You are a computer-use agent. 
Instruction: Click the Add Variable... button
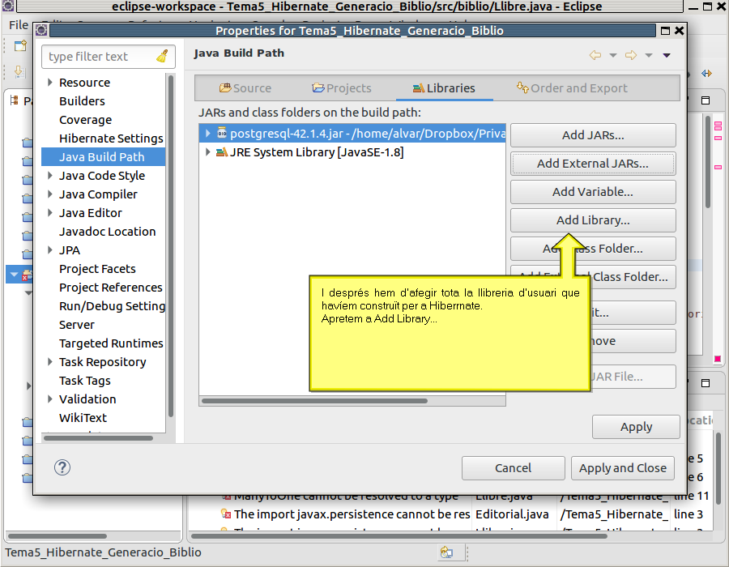593,192
